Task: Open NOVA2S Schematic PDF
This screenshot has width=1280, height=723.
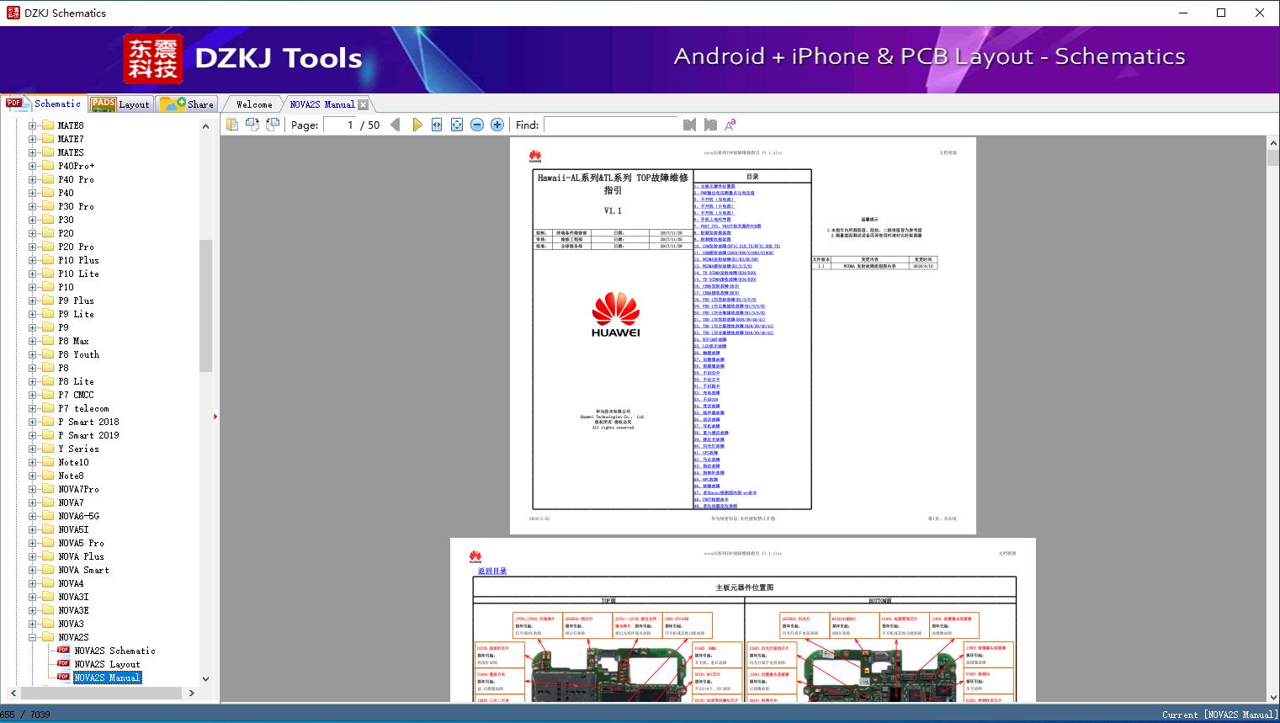Action: click(114, 651)
